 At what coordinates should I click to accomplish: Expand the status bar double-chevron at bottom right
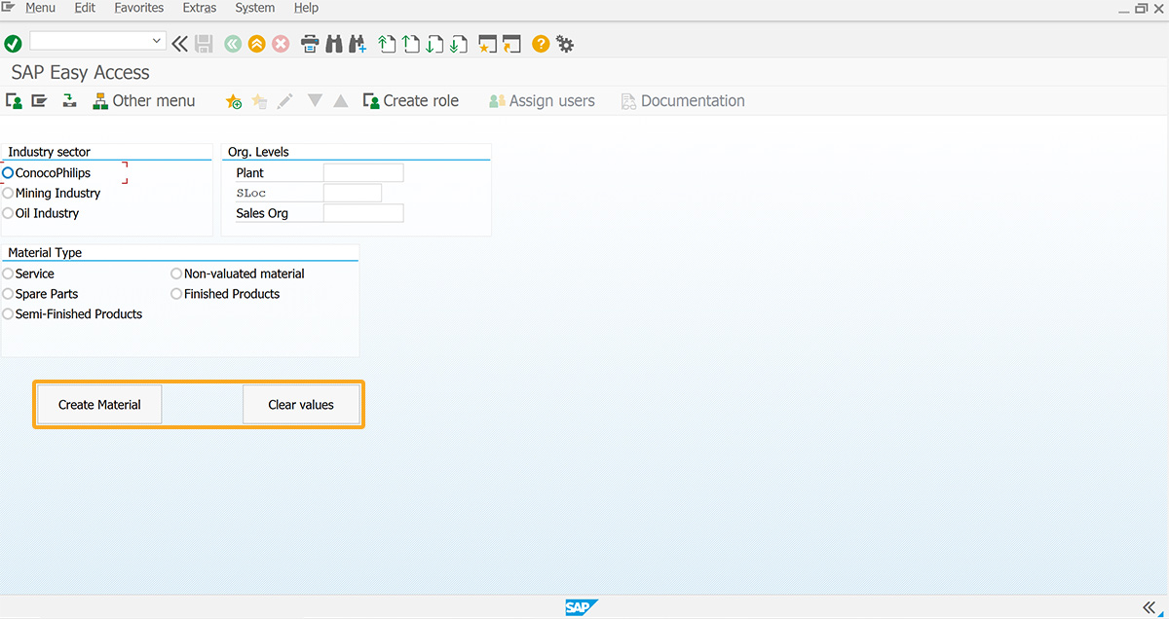click(x=1150, y=607)
